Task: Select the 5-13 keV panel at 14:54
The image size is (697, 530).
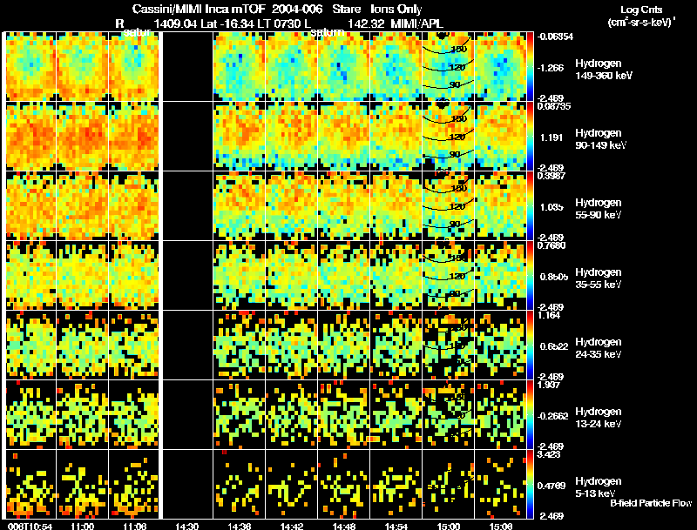Action: (396, 484)
